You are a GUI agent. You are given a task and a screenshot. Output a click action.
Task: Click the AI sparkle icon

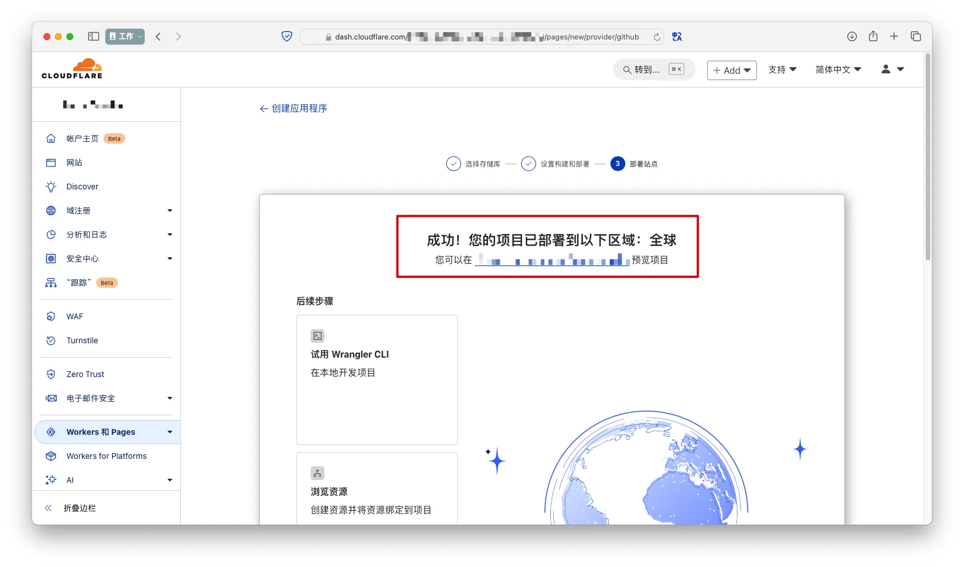(x=51, y=480)
